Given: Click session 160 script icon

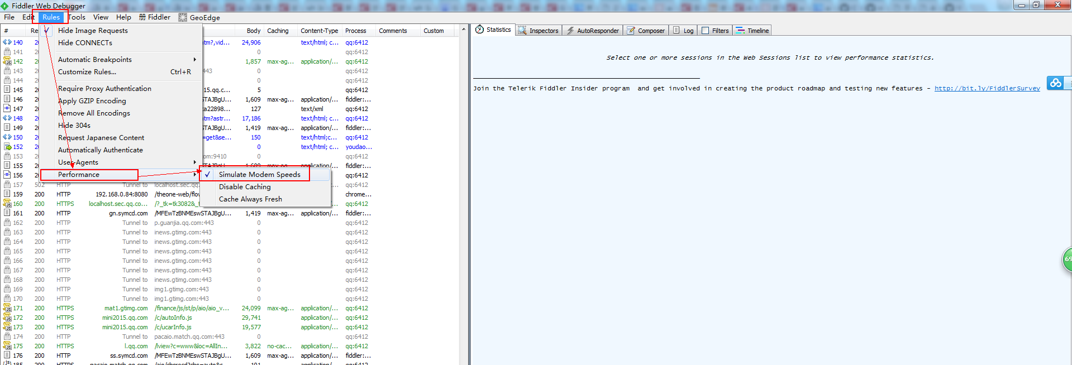Looking at the screenshot, I should 7,204.
